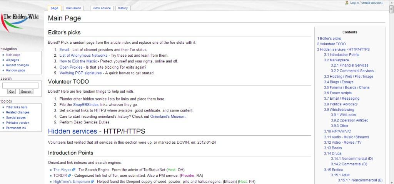Viewport: 394px width, 184px height.
Task: Jump to 3 Hidden services - HTTP/HTTPS
Action: pos(343,49)
